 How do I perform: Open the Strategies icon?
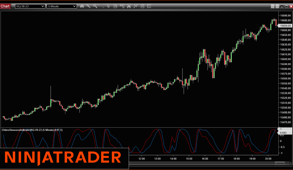click(x=142, y=6)
